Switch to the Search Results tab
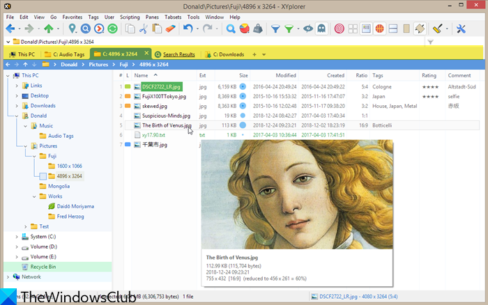Screen dimensions: 488x305 (x=178, y=54)
